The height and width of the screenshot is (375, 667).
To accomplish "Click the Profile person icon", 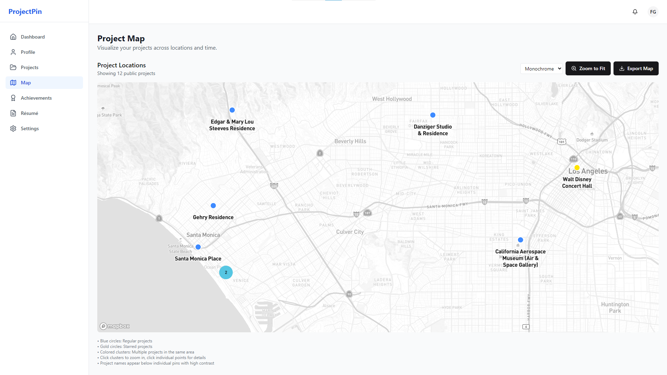I will [13, 52].
